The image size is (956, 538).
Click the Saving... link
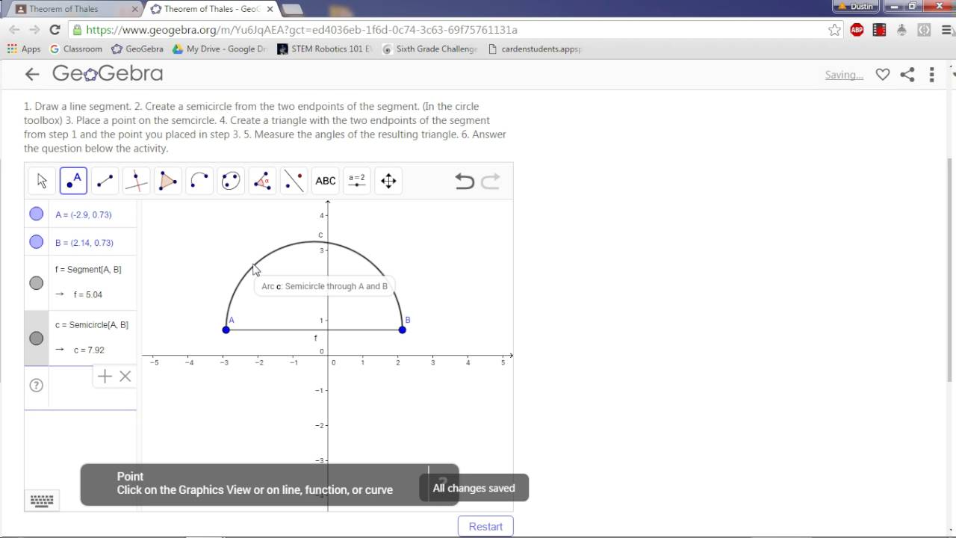click(844, 75)
